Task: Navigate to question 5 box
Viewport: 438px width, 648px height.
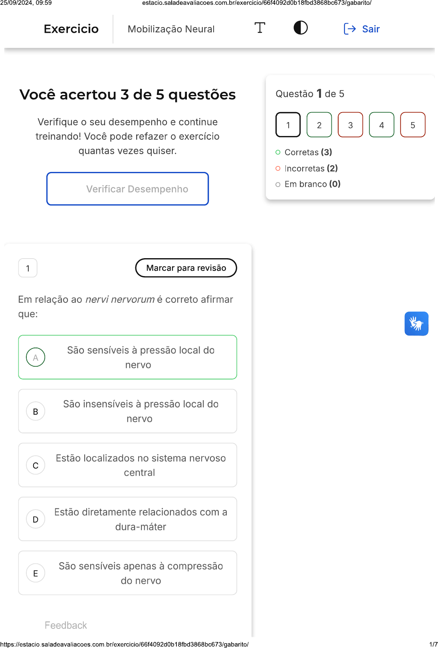Action: click(x=412, y=125)
